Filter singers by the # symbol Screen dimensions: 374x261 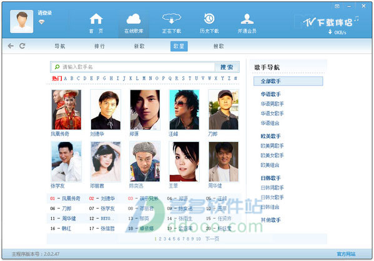235,78
